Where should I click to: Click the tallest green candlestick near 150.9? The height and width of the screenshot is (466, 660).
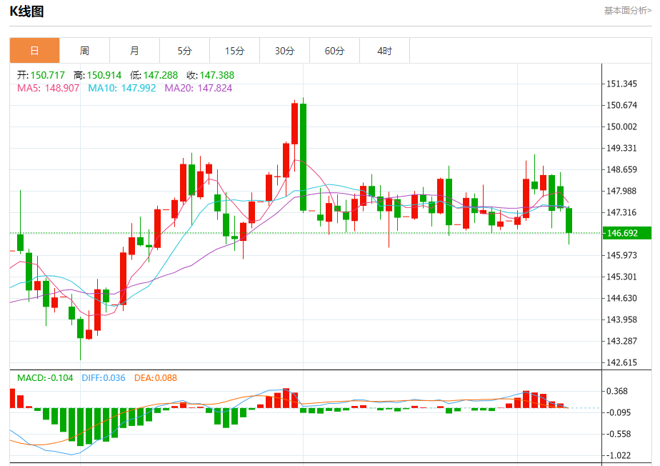point(303,157)
